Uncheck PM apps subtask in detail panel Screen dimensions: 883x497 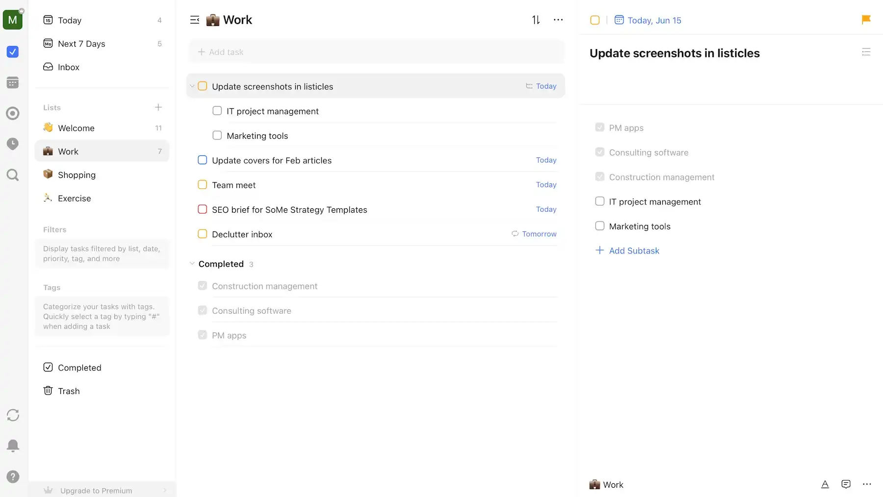click(599, 127)
